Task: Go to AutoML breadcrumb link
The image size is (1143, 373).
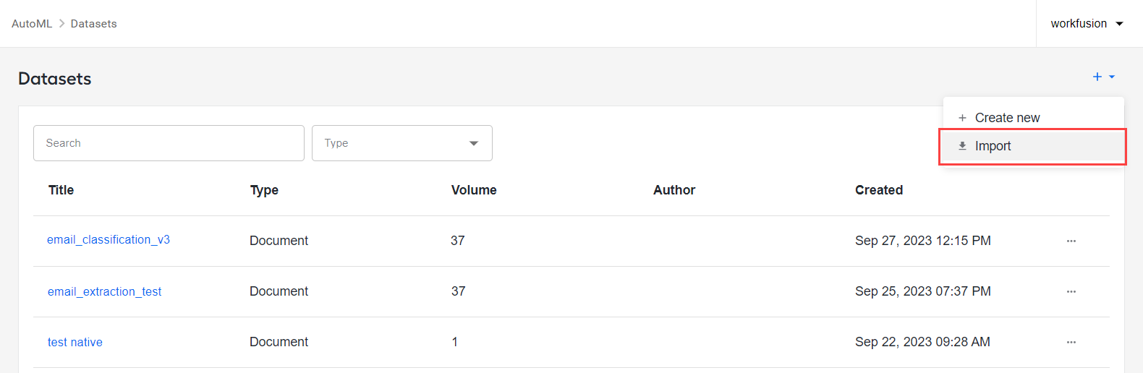Action: [x=32, y=24]
